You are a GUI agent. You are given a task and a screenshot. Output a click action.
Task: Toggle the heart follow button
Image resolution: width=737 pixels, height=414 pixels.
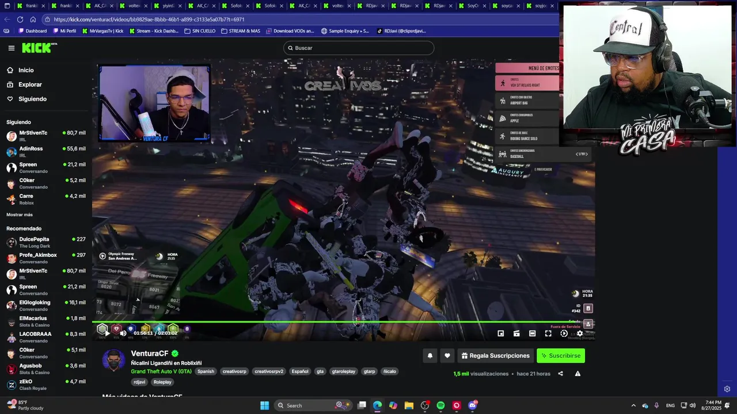click(x=447, y=356)
